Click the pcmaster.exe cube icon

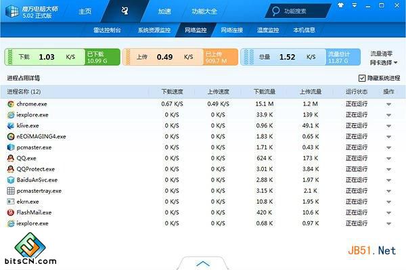[11, 148]
